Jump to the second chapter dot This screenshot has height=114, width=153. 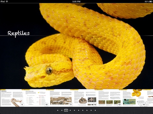[x=62, y=110]
